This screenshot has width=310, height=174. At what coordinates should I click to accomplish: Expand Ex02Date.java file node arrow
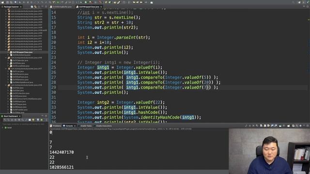pyautogui.click(x=9, y=63)
